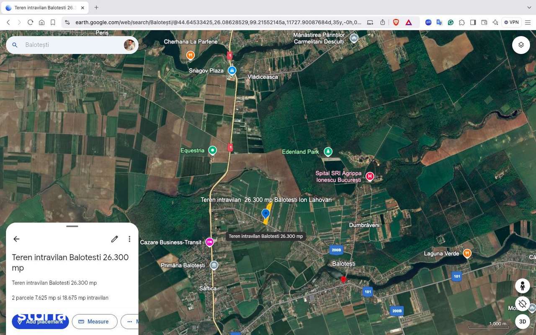Toggle the disabled location compass icon

(x=522, y=304)
